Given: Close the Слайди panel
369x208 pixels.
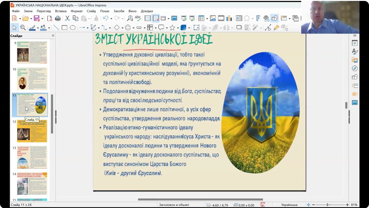Looking at the screenshot, I should [53, 36].
